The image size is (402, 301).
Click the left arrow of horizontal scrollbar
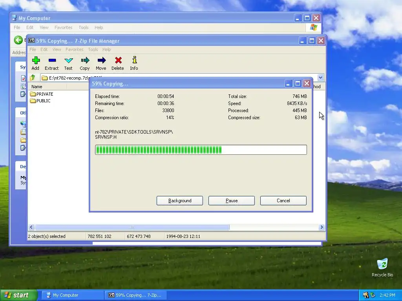click(x=31, y=227)
